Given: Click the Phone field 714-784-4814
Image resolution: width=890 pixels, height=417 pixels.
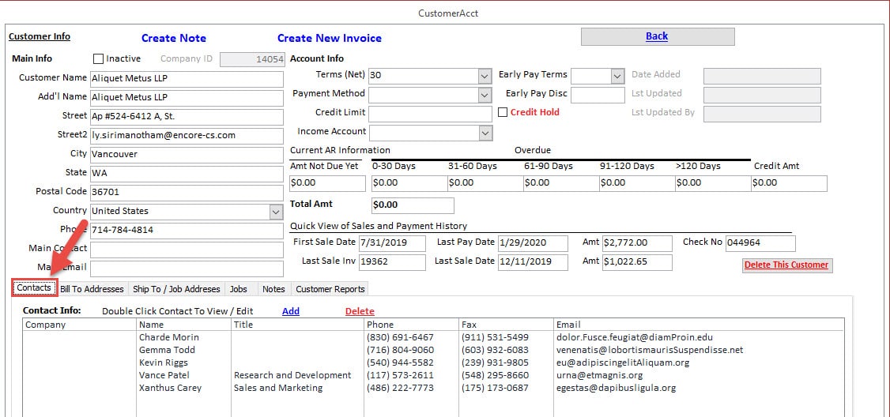Looking at the screenshot, I should (187, 231).
